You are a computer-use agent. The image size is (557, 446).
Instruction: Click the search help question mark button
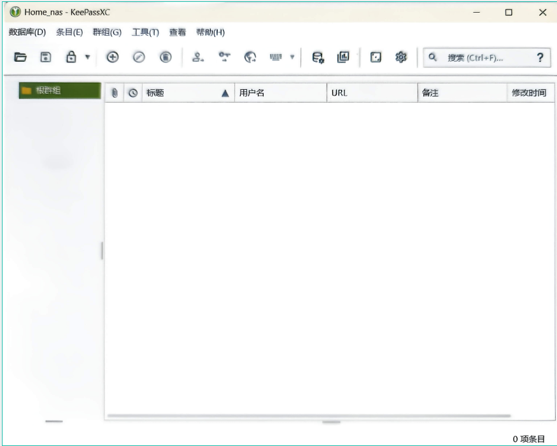click(540, 57)
